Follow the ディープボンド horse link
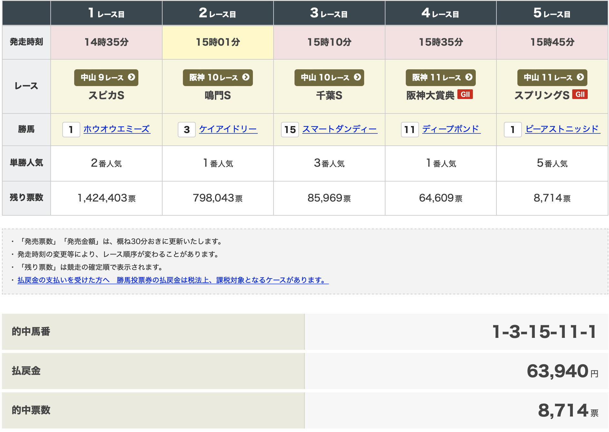Image resolution: width=609 pixels, height=432 pixels. 451,129
